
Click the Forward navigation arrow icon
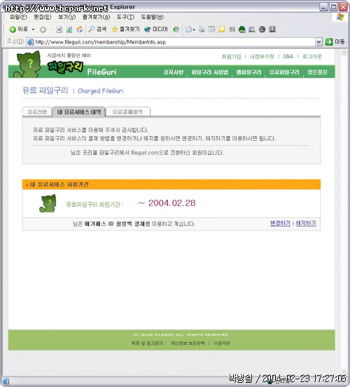[x=43, y=29]
